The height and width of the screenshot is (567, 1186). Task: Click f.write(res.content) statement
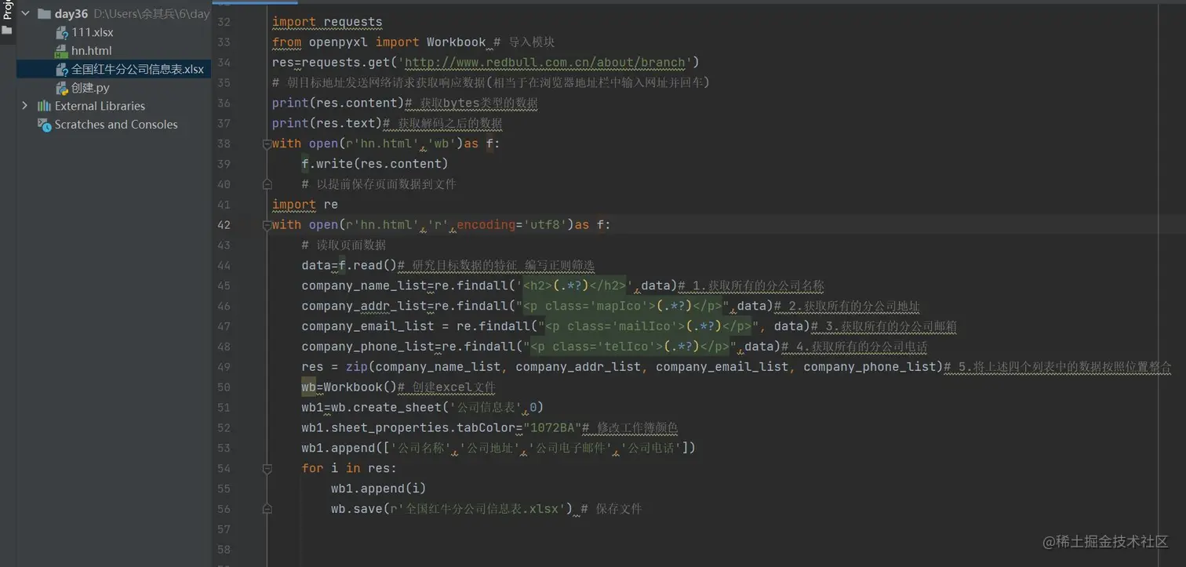coord(375,164)
